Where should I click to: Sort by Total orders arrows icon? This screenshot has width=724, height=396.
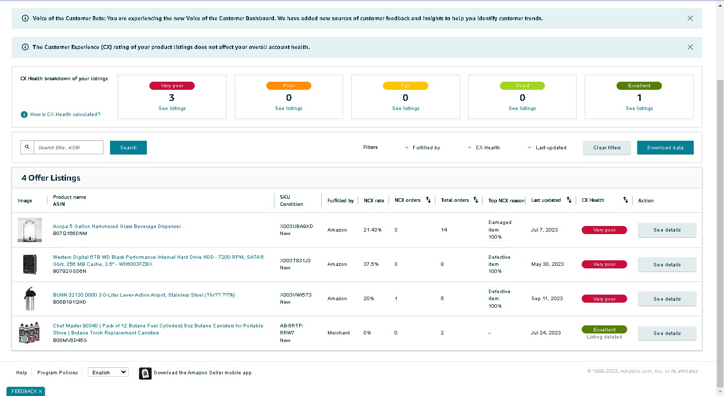pos(475,200)
